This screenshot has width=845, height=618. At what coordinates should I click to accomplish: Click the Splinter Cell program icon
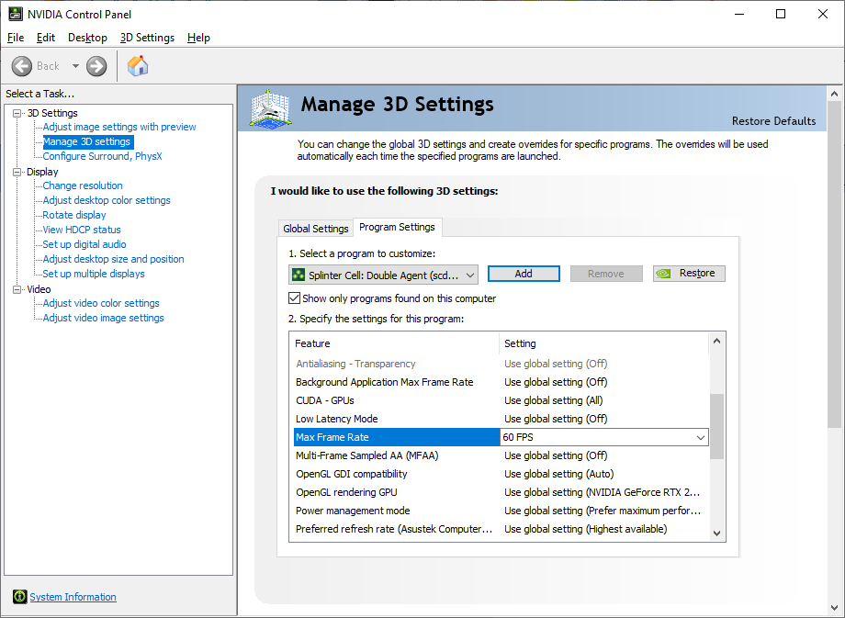tap(299, 275)
